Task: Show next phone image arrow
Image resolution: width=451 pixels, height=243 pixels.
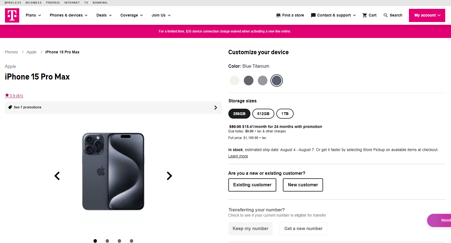Action: point(169,176)
